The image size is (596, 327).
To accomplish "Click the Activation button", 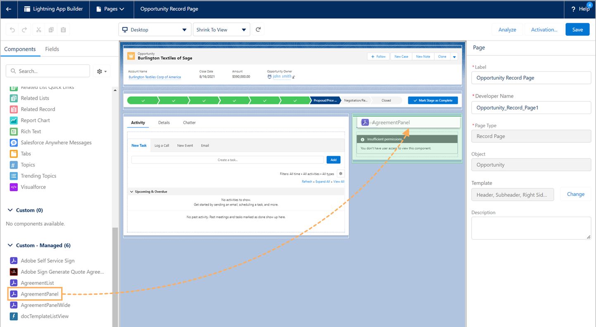I will tap(544, 30).
